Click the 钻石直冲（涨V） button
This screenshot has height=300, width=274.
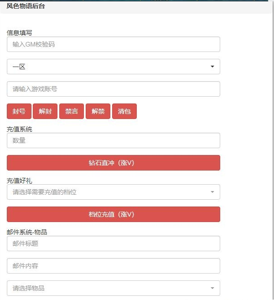(x=113, y=163)
